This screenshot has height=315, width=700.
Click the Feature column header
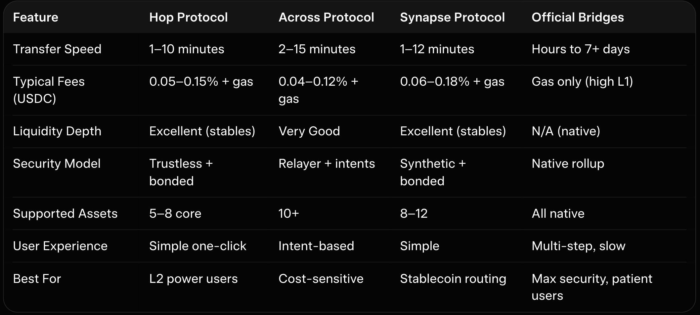pyautogui.click(x=36, y=17)
